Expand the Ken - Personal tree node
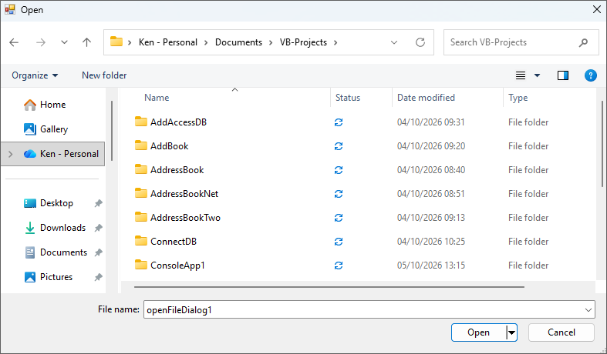Image resolution: width=607 pixels, height=354 pixels. (11, 154)
